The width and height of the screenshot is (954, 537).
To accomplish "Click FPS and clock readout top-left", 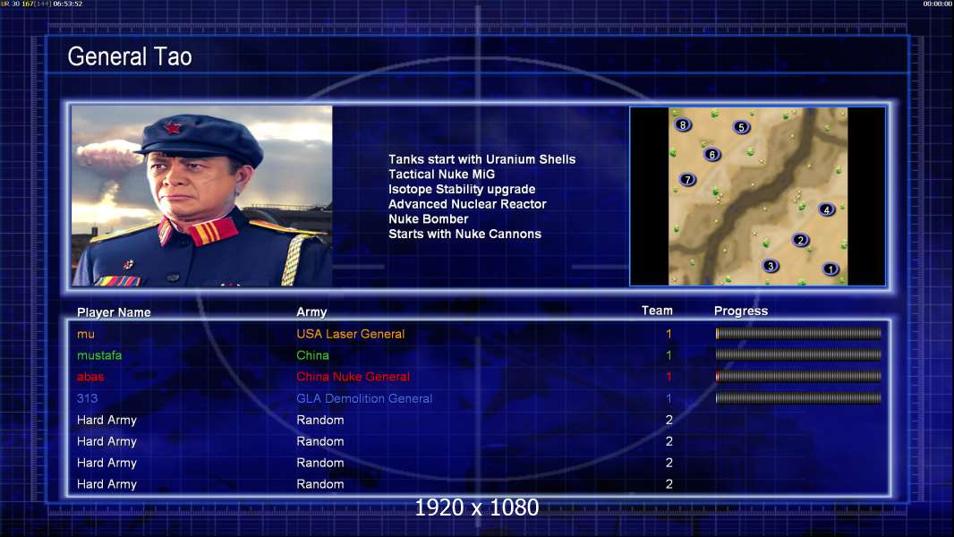I will [x=41, y=4].
